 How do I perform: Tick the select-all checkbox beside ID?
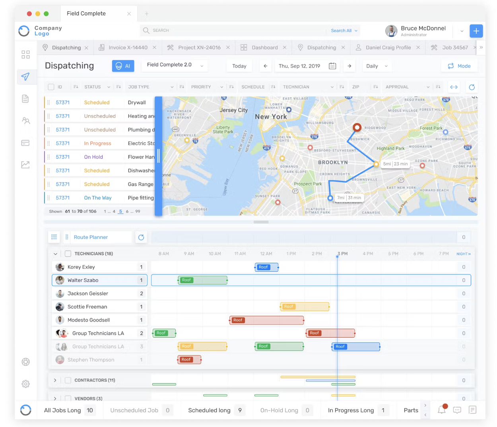(51, 87)
